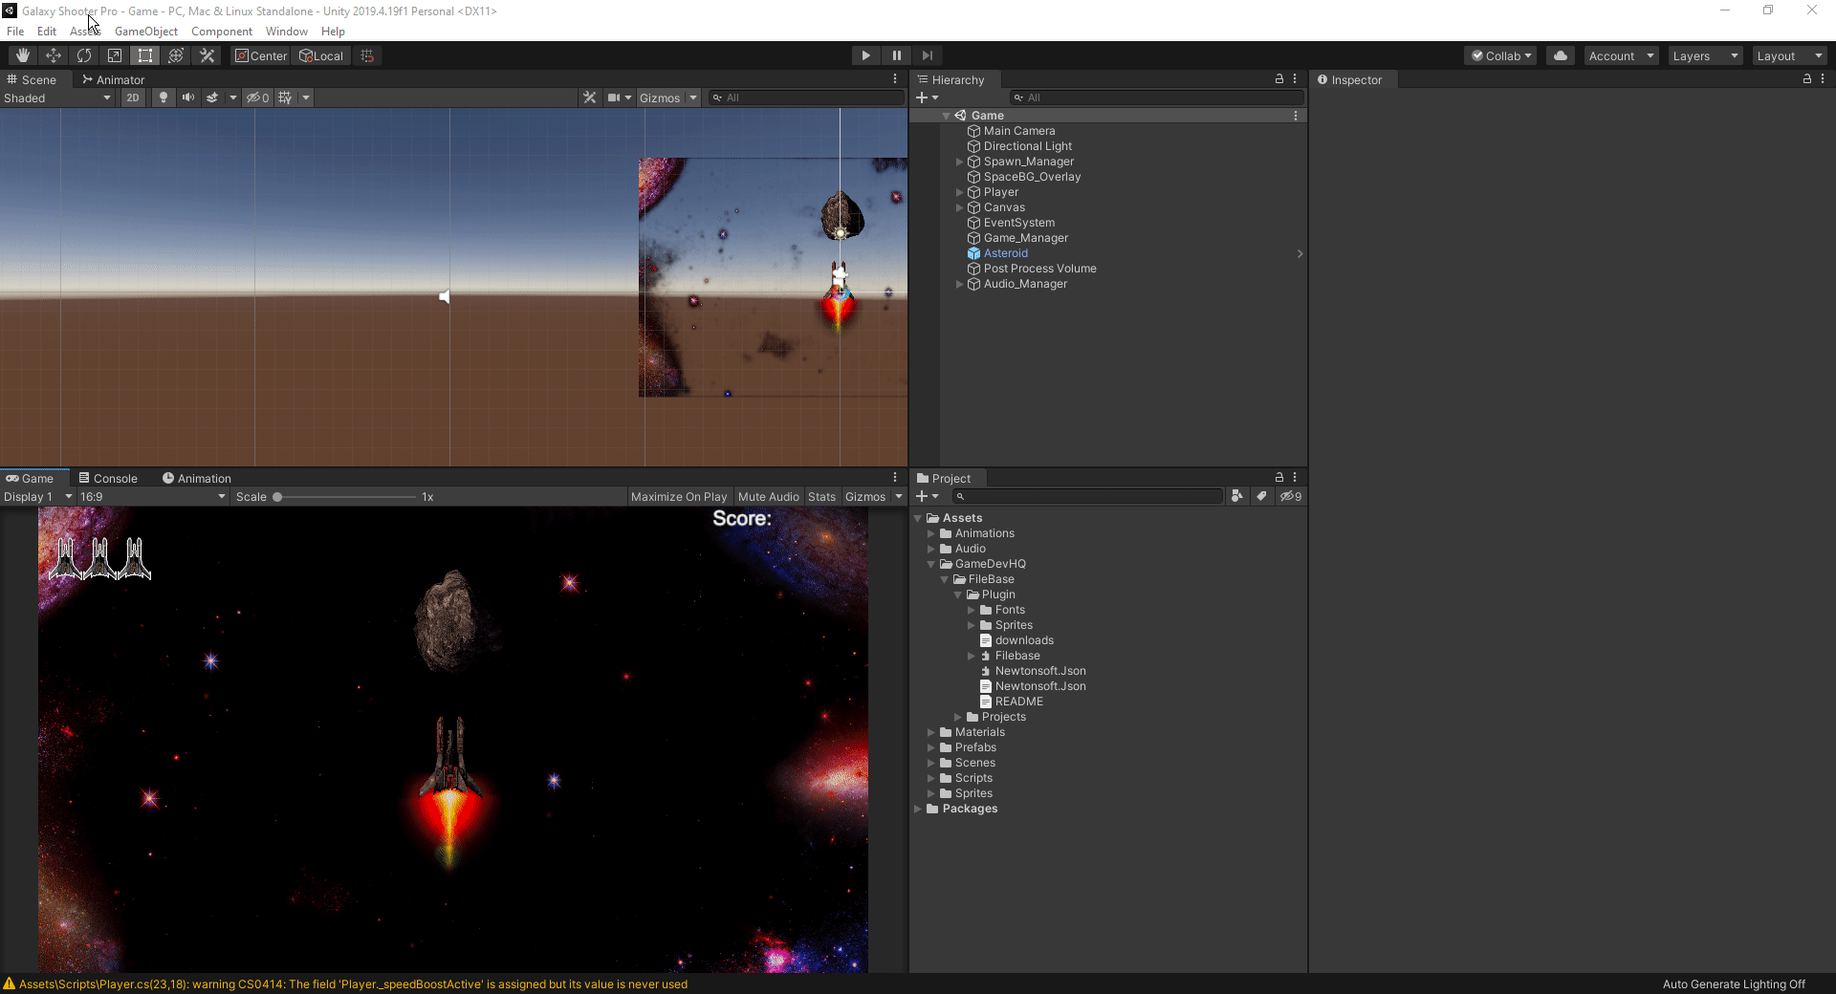Select the Rotate tool
The width and height of the screenshot is (1836, 994).
83,54
